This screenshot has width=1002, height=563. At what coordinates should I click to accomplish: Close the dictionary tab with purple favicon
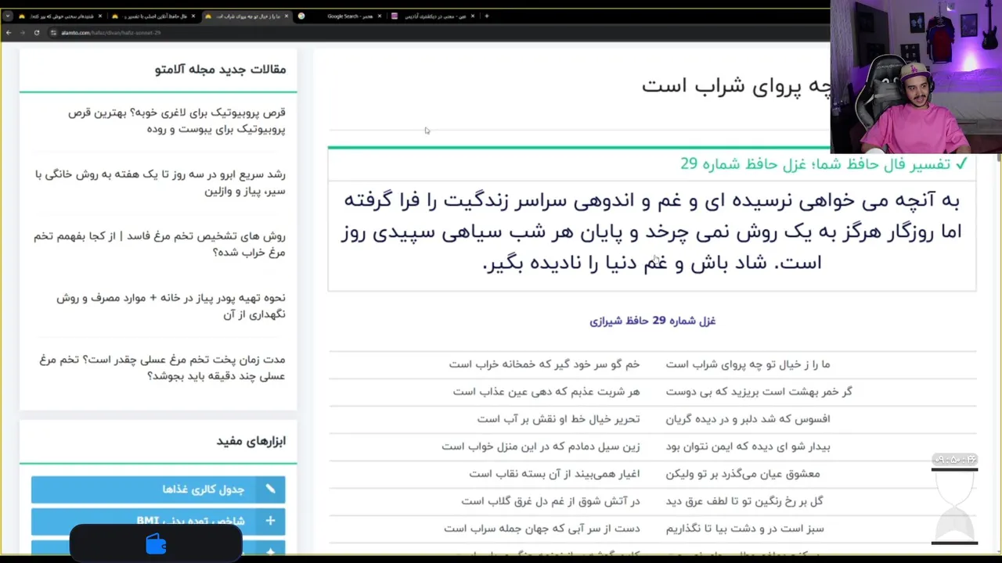coord(472,16)
